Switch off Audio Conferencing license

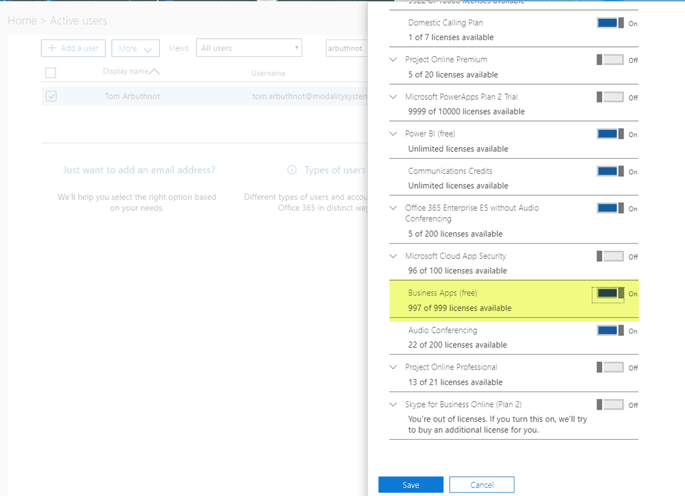point(610,331)
